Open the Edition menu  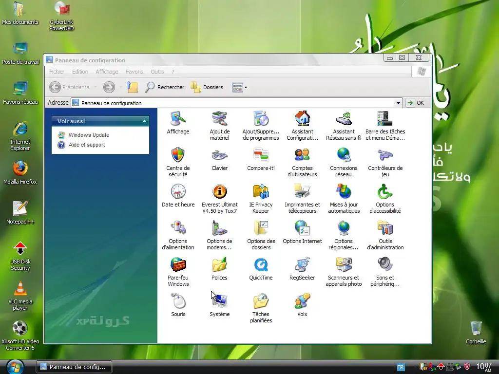pyautogui.click(x=80, y=72)
